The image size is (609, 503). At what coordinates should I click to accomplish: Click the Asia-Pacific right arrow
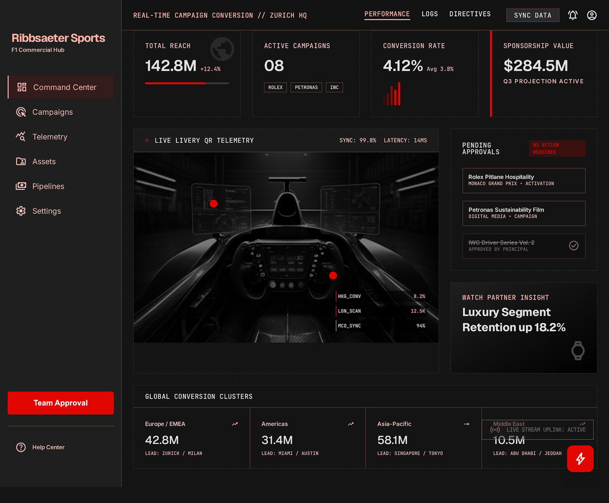(x=467, y=424)
